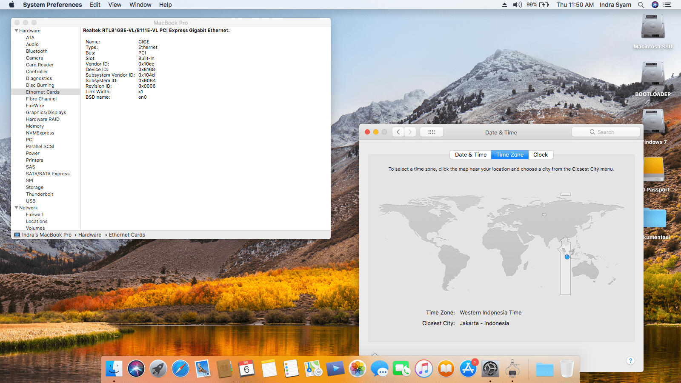This screenshot has width=681, height=383.
Task: Open Messages app from the dock
Action: pos(380,369)
